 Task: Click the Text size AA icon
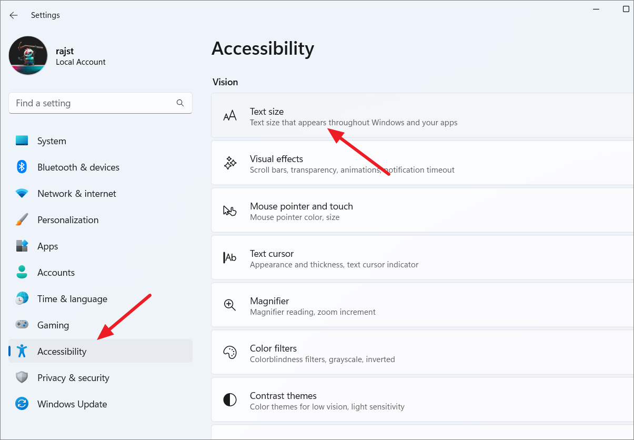tap(230, 116)
